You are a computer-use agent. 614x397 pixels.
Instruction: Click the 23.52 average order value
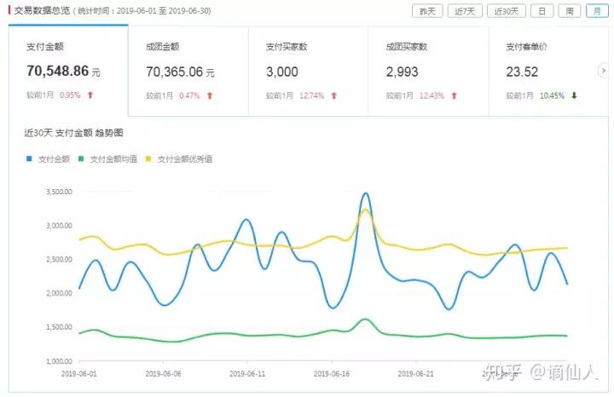522,72
